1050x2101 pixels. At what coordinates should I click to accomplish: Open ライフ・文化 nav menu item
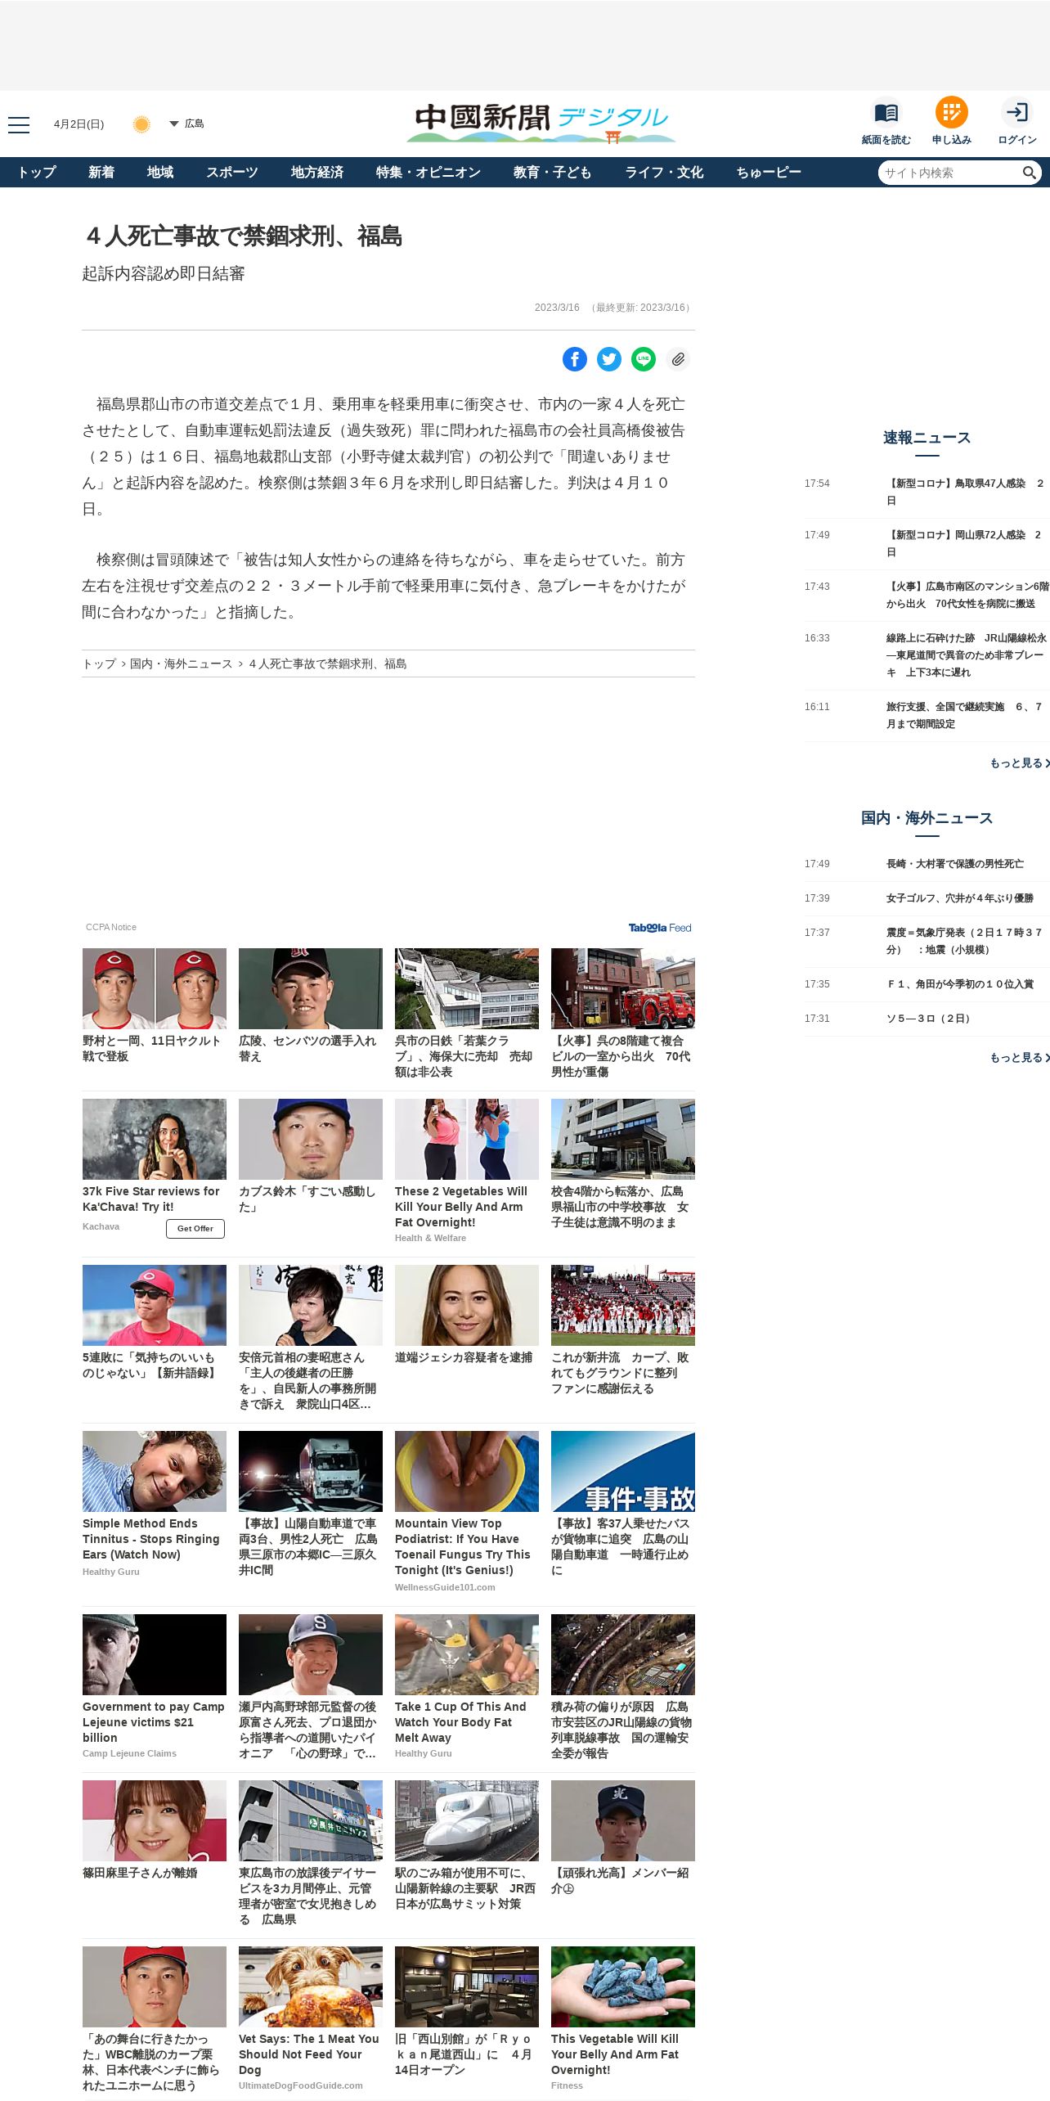pos(664,173)
